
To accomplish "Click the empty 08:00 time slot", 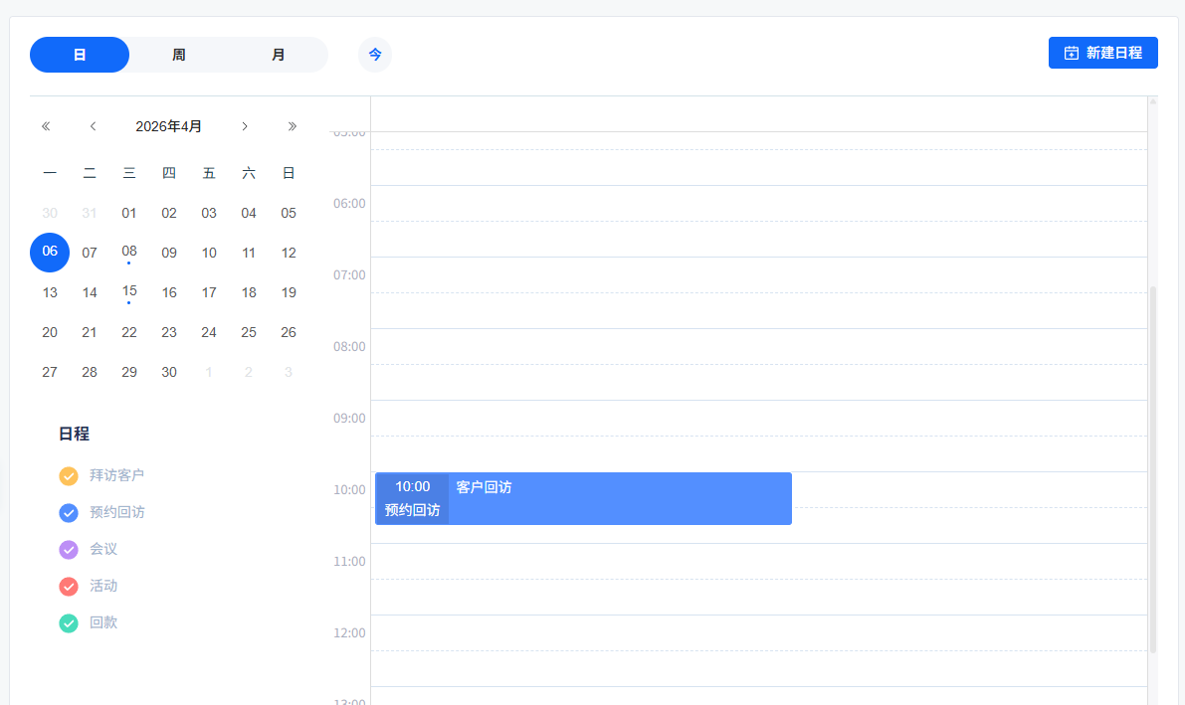I will point(758,346).
